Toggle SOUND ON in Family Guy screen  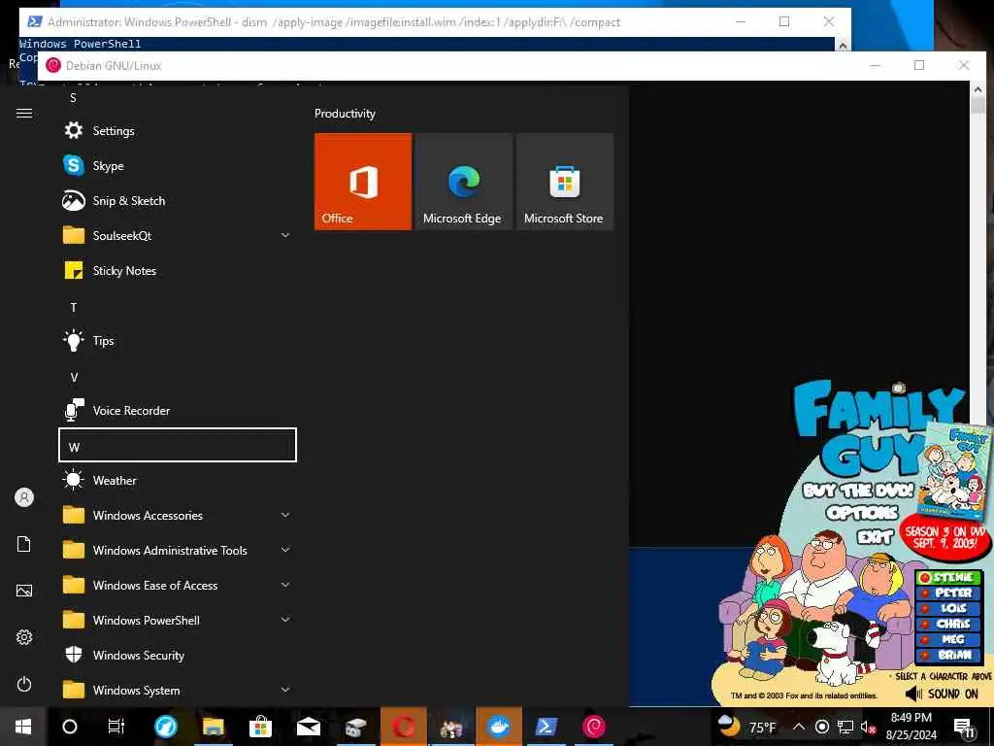942,694
